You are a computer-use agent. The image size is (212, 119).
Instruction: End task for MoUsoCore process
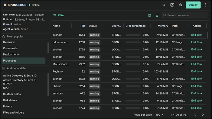click(197, 64)
